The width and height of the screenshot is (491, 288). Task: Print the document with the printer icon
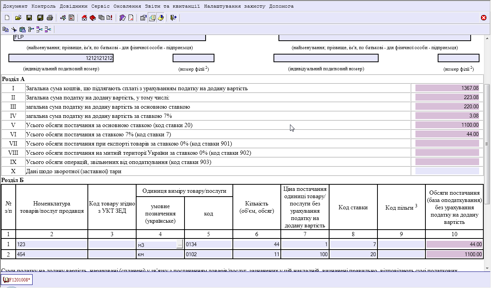point(49,18)
